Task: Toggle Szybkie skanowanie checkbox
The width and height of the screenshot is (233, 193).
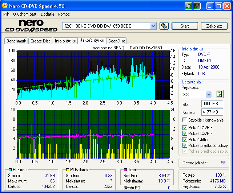Action: point(185,120)
